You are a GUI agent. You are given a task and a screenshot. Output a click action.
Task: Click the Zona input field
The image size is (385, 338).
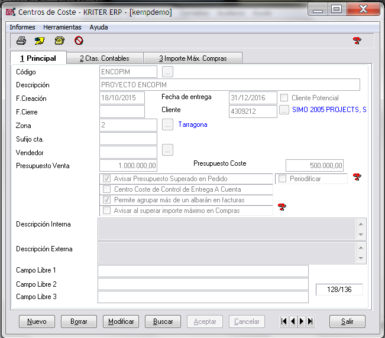point(128,125)
